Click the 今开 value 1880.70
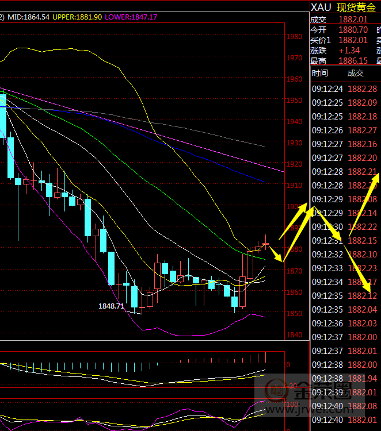Viewport: 381px width, 431px height. (353, 30)
